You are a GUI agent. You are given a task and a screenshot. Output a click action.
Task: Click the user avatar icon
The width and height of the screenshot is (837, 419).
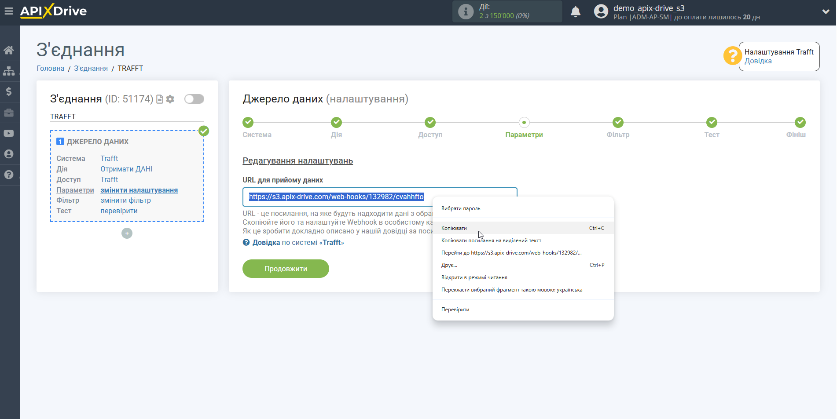point(601,11)
